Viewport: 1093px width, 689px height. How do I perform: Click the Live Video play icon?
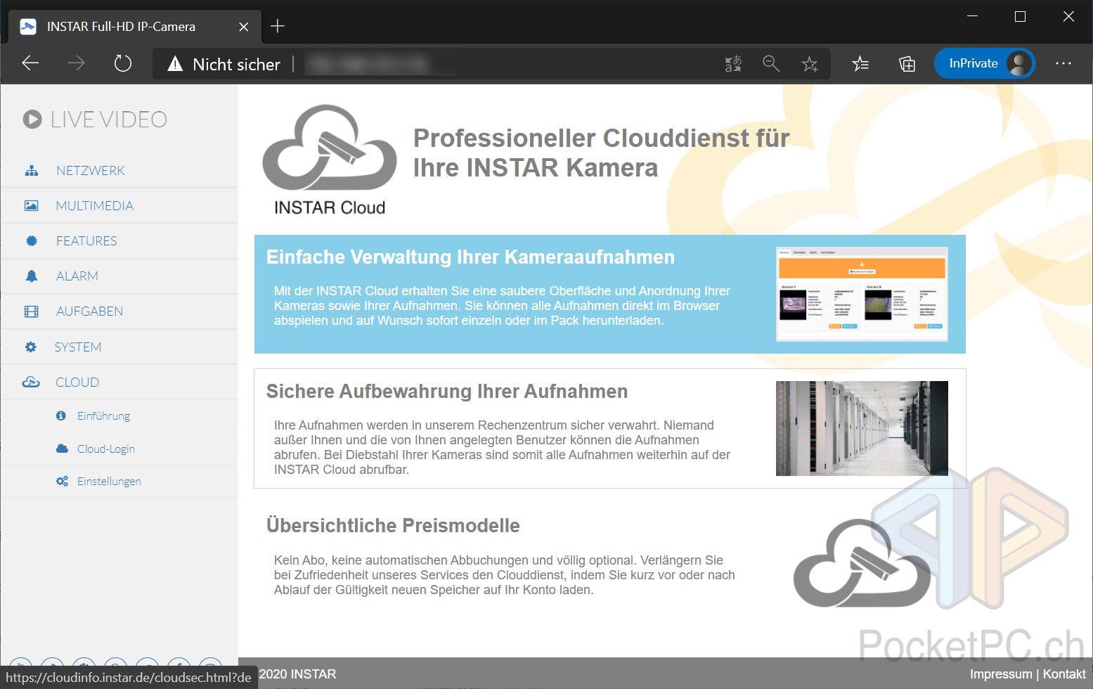point(32,120)
